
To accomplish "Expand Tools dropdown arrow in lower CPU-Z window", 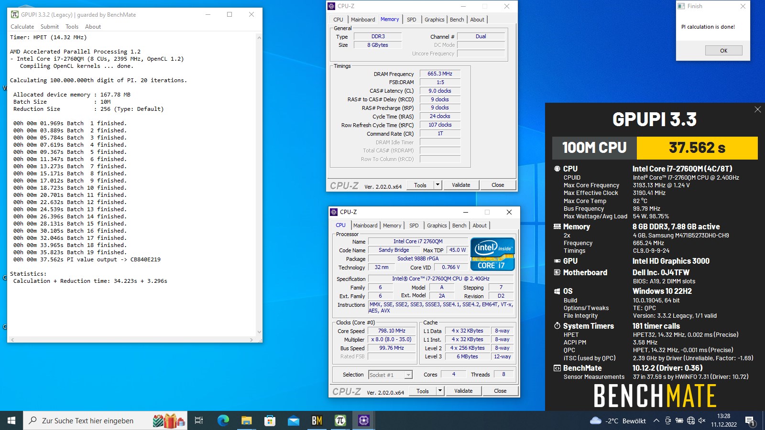I will 440,391.
